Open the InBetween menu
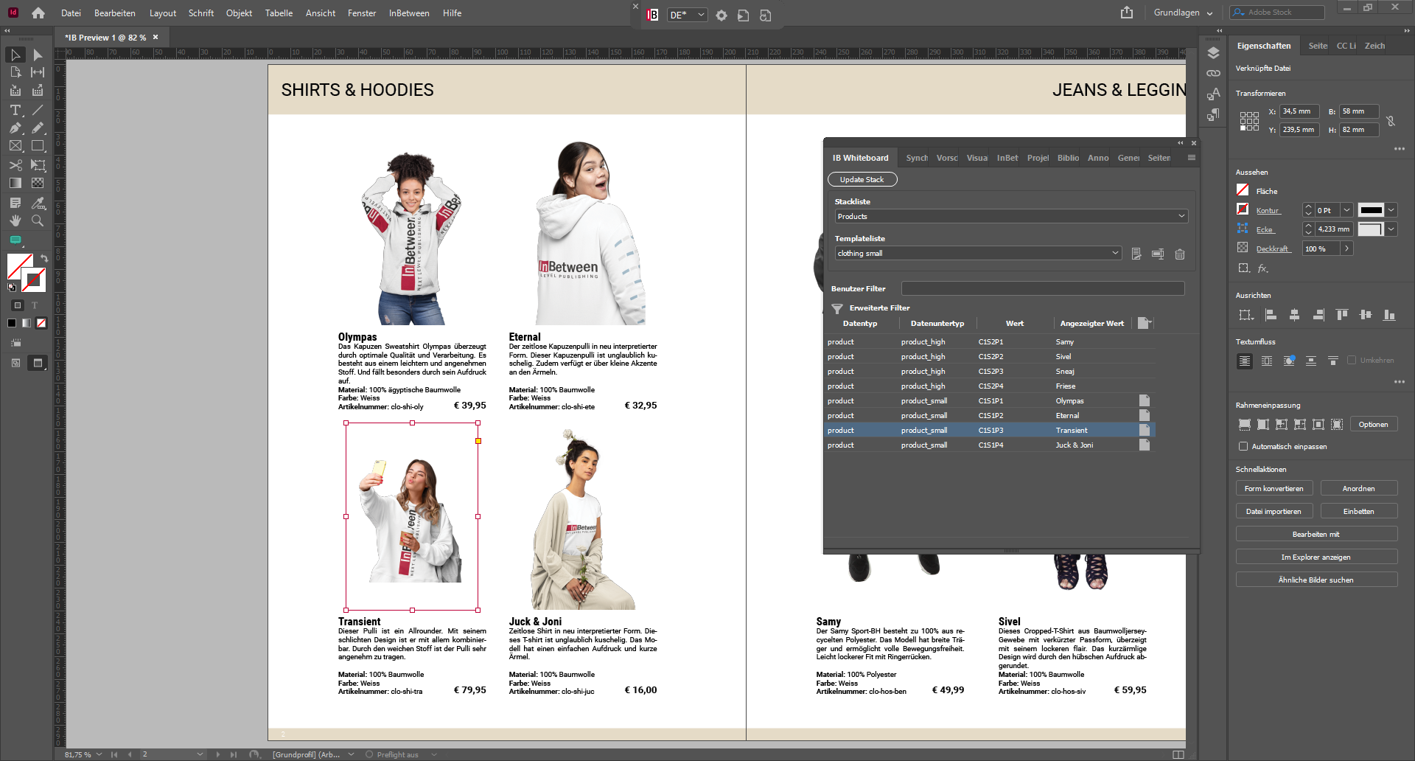Viewport: 1415px width, 761px height. click(409, 13)
